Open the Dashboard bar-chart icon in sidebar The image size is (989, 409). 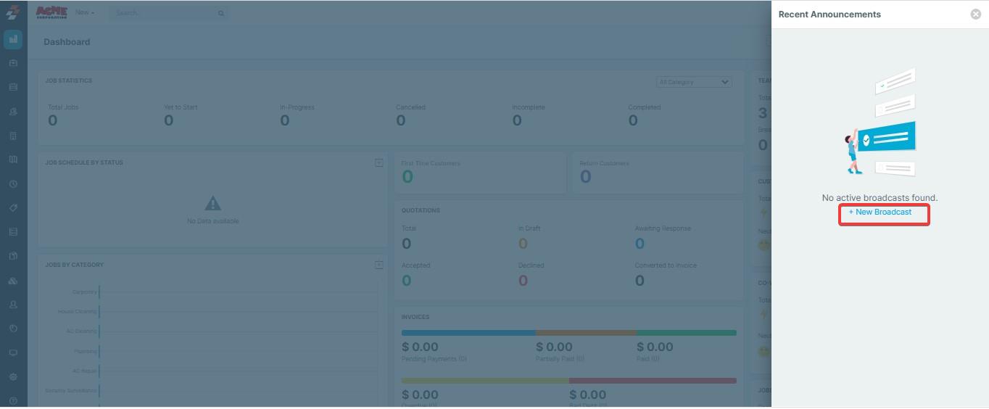click(x=13, y=40)
